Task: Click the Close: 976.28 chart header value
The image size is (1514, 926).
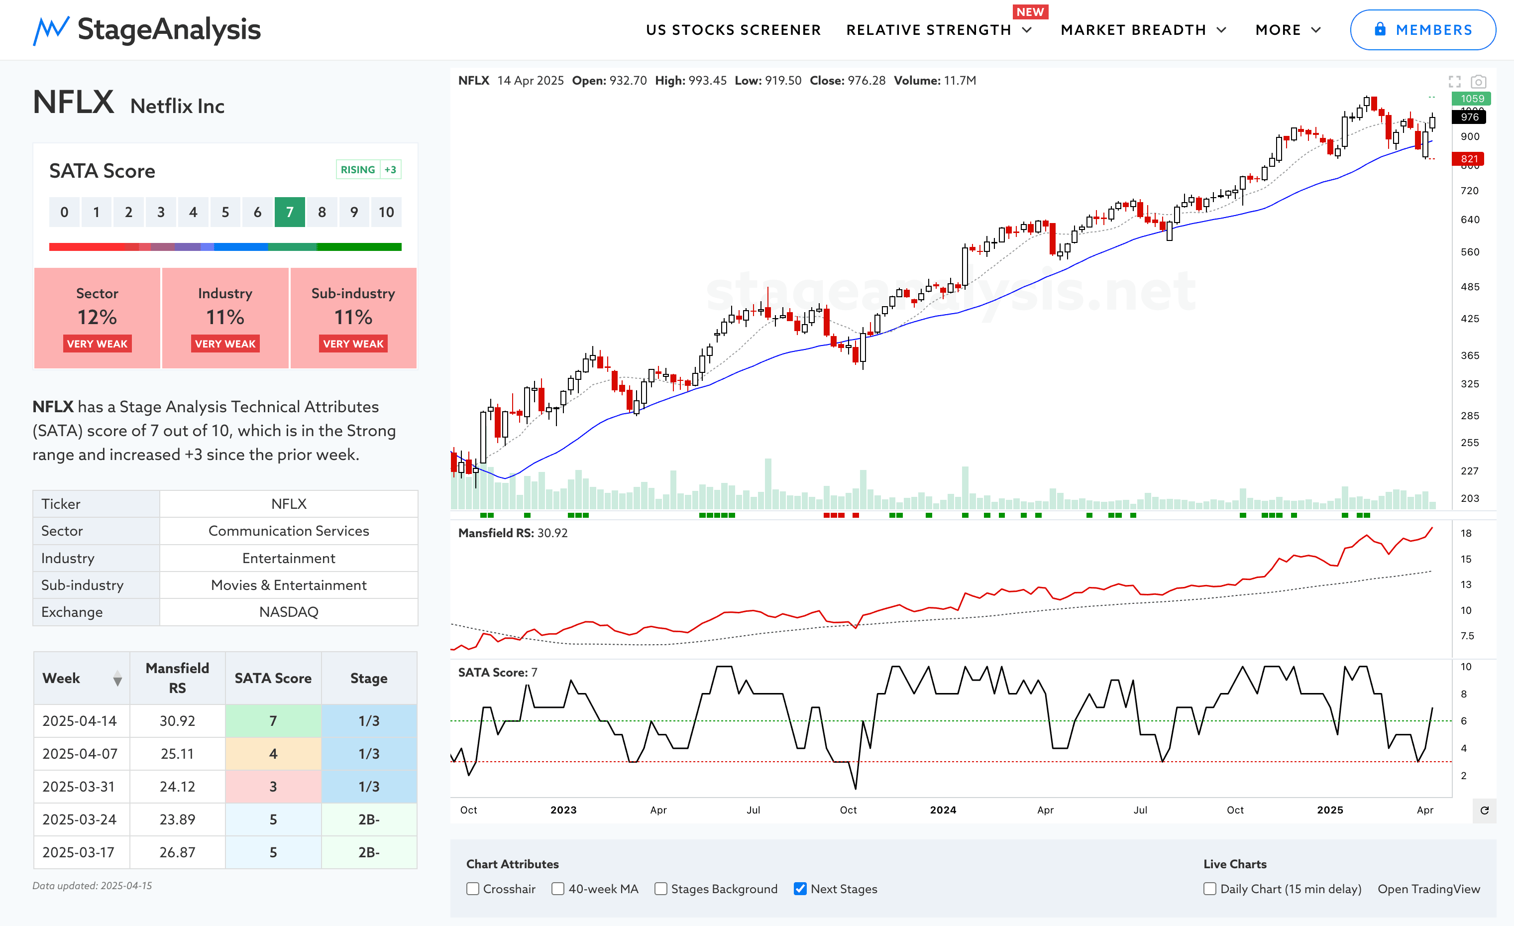Action: tap(847, 81)
